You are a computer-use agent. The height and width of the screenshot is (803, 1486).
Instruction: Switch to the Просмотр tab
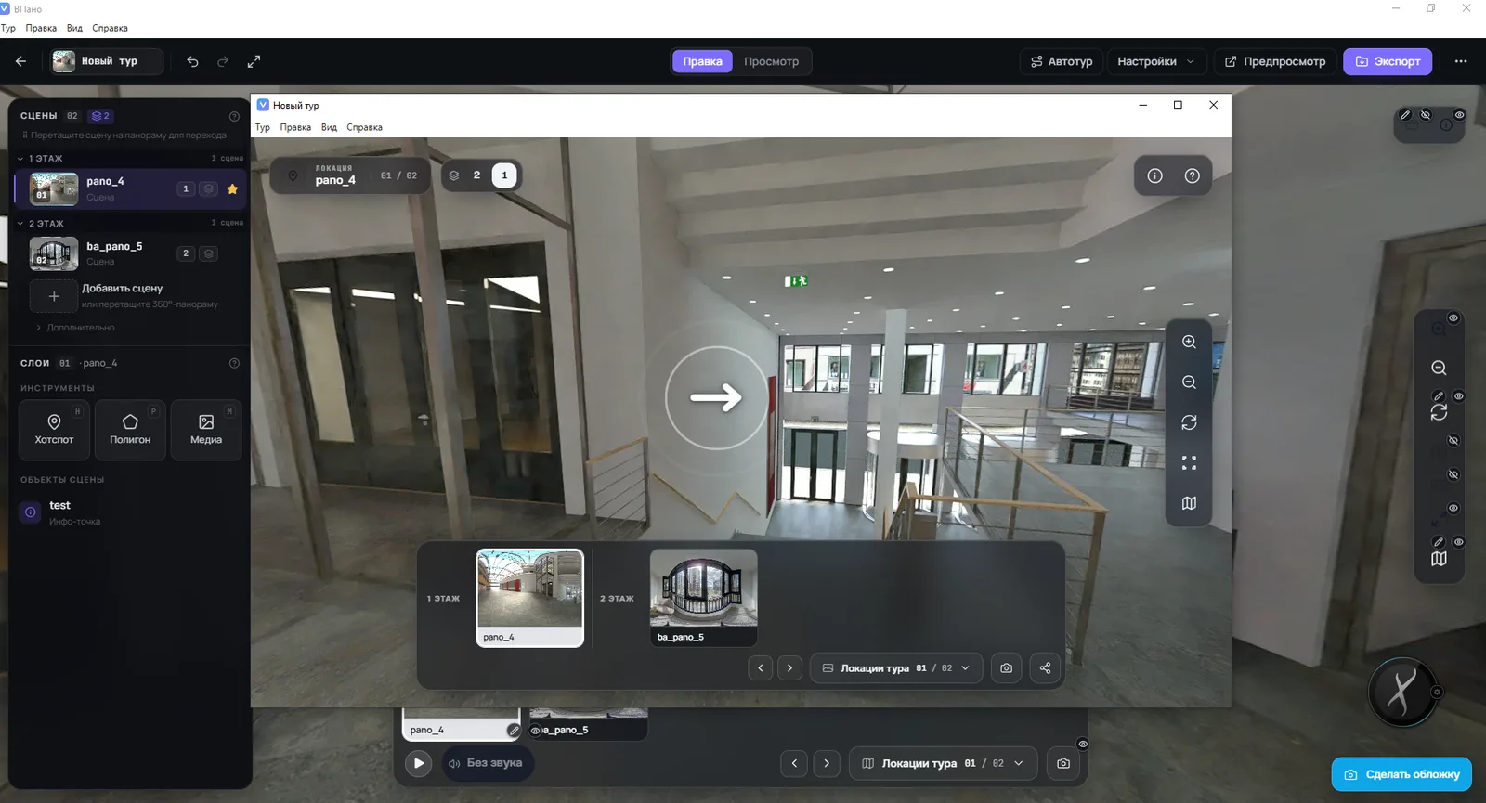coord(771,61)
